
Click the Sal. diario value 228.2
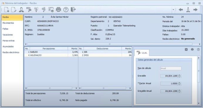point(108,39)
